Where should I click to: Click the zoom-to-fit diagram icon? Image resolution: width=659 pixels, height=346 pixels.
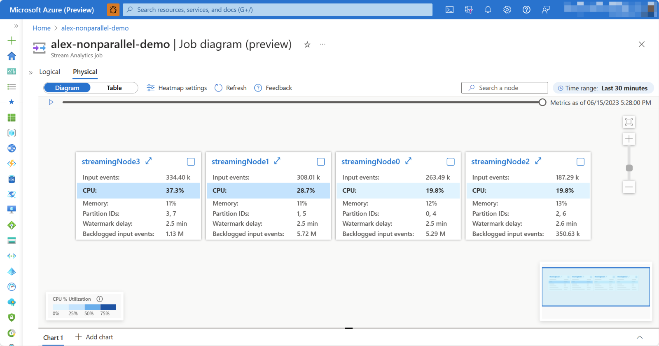click(629, 122)
